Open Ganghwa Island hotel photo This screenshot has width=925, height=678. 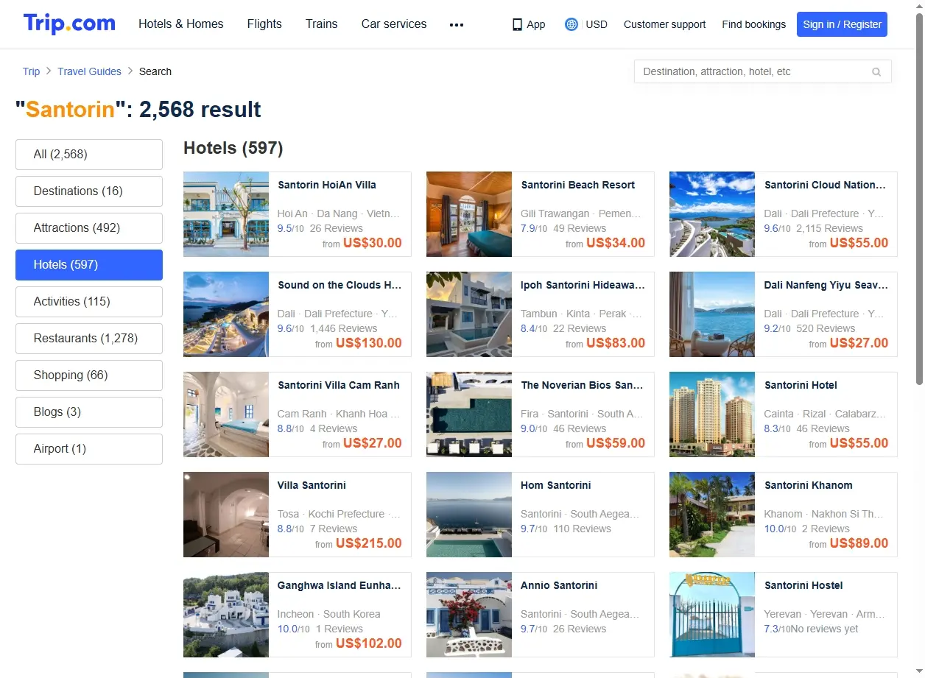click(226, 615)
